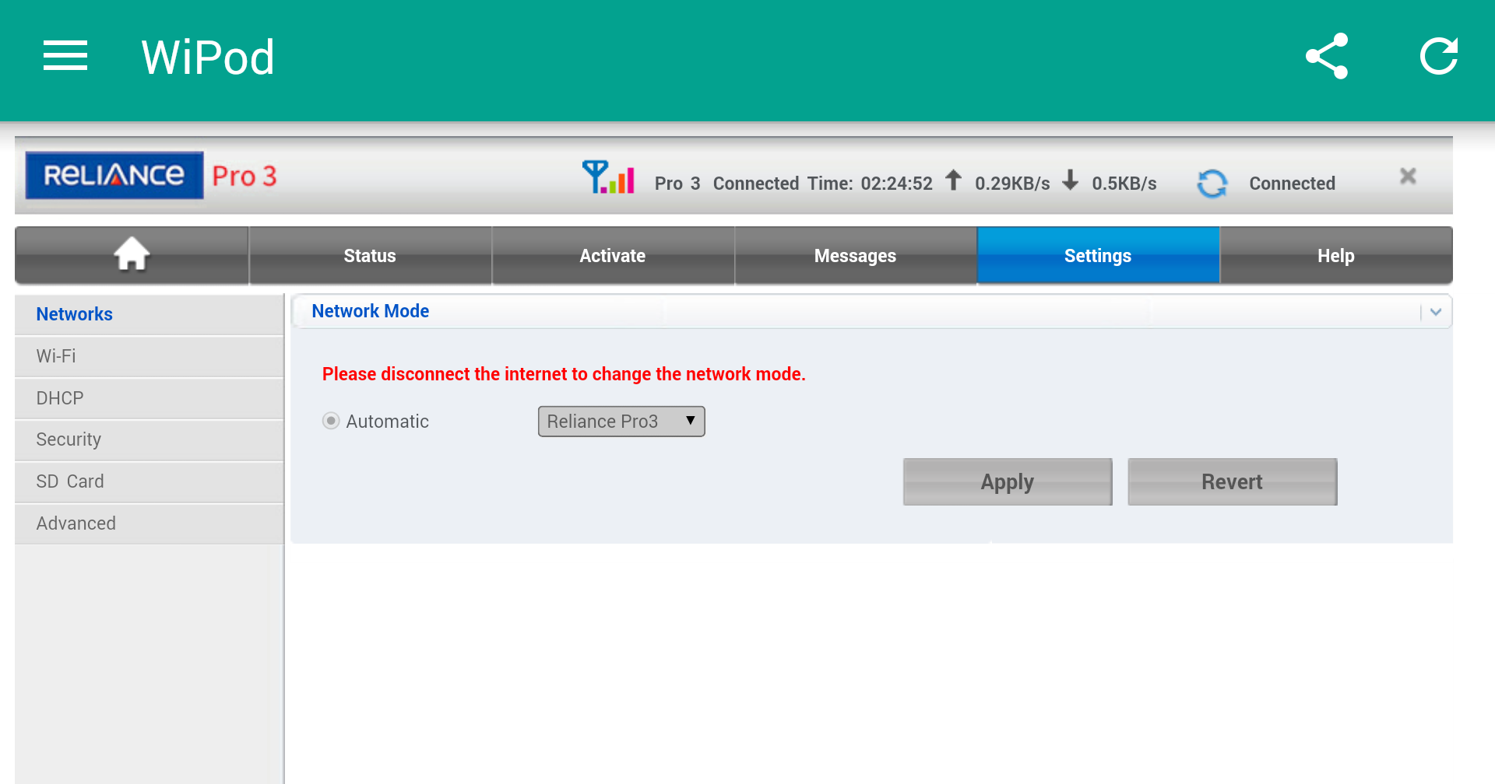Click the Connected status text
The width and height of the screenshot is (1495, 784).
pyautogui.click(x=1293, y=184)
